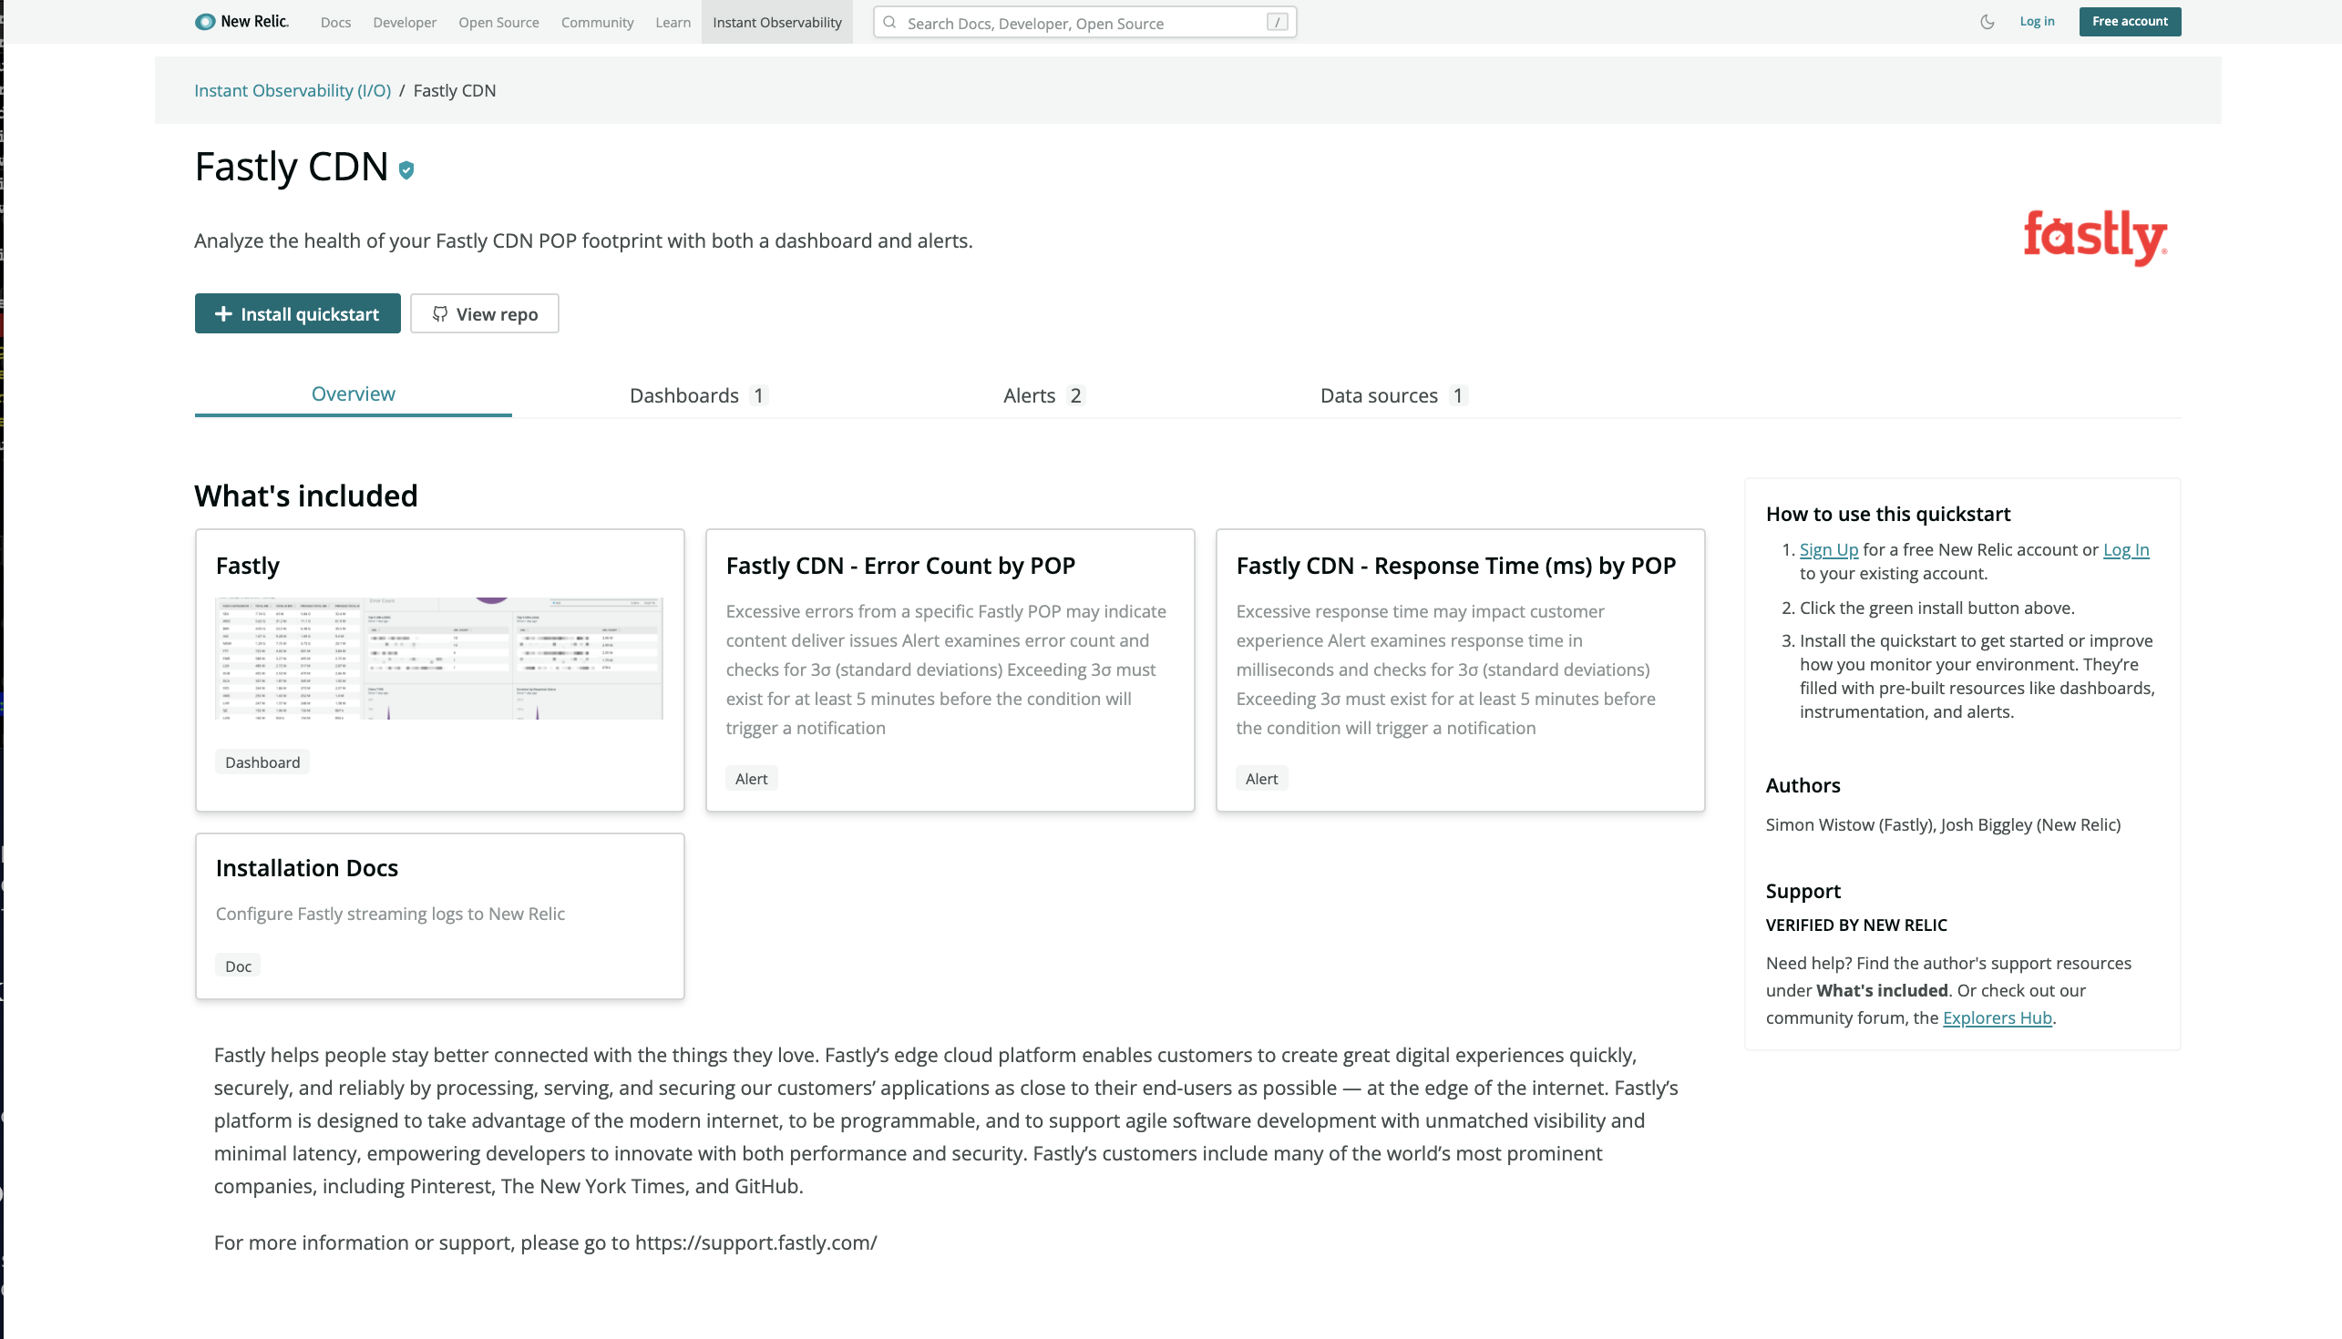
Task: Click inside the Search Docs input field
Action: click(x=1058, y=22)
